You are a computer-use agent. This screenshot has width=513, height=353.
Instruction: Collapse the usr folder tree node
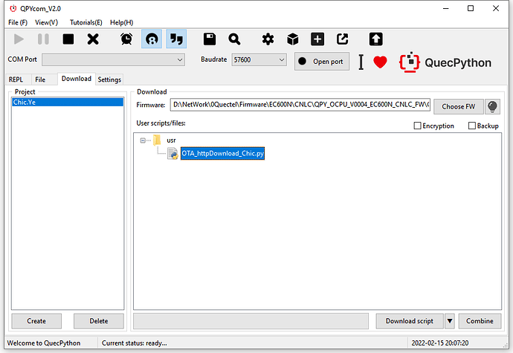(143, 140)
